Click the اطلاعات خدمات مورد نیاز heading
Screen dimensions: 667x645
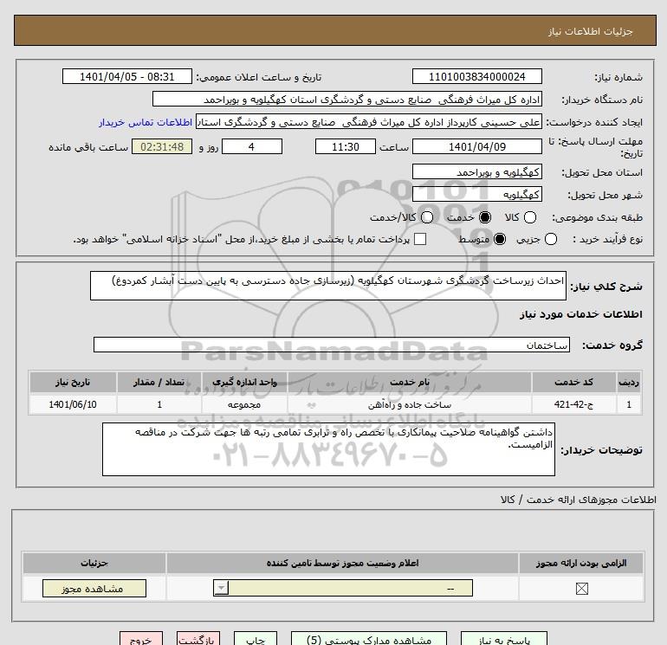[580, 314]
